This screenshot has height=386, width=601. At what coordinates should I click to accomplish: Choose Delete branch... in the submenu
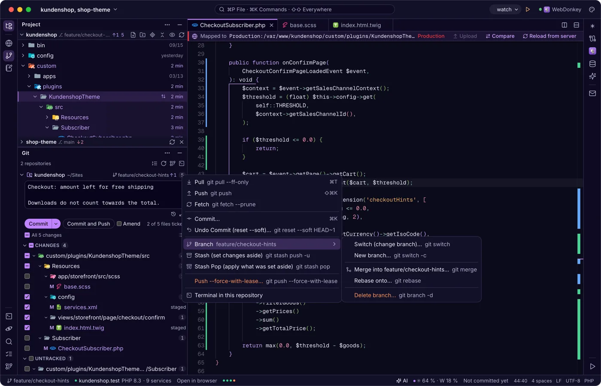coord(412,295)
